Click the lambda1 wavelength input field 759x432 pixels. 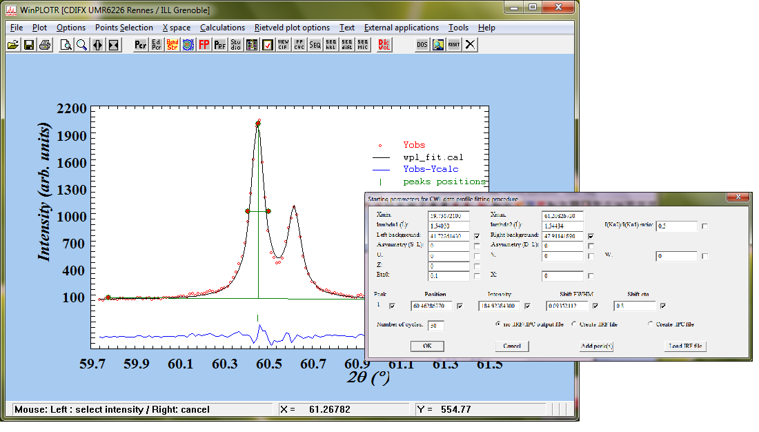tap(448, 226)
